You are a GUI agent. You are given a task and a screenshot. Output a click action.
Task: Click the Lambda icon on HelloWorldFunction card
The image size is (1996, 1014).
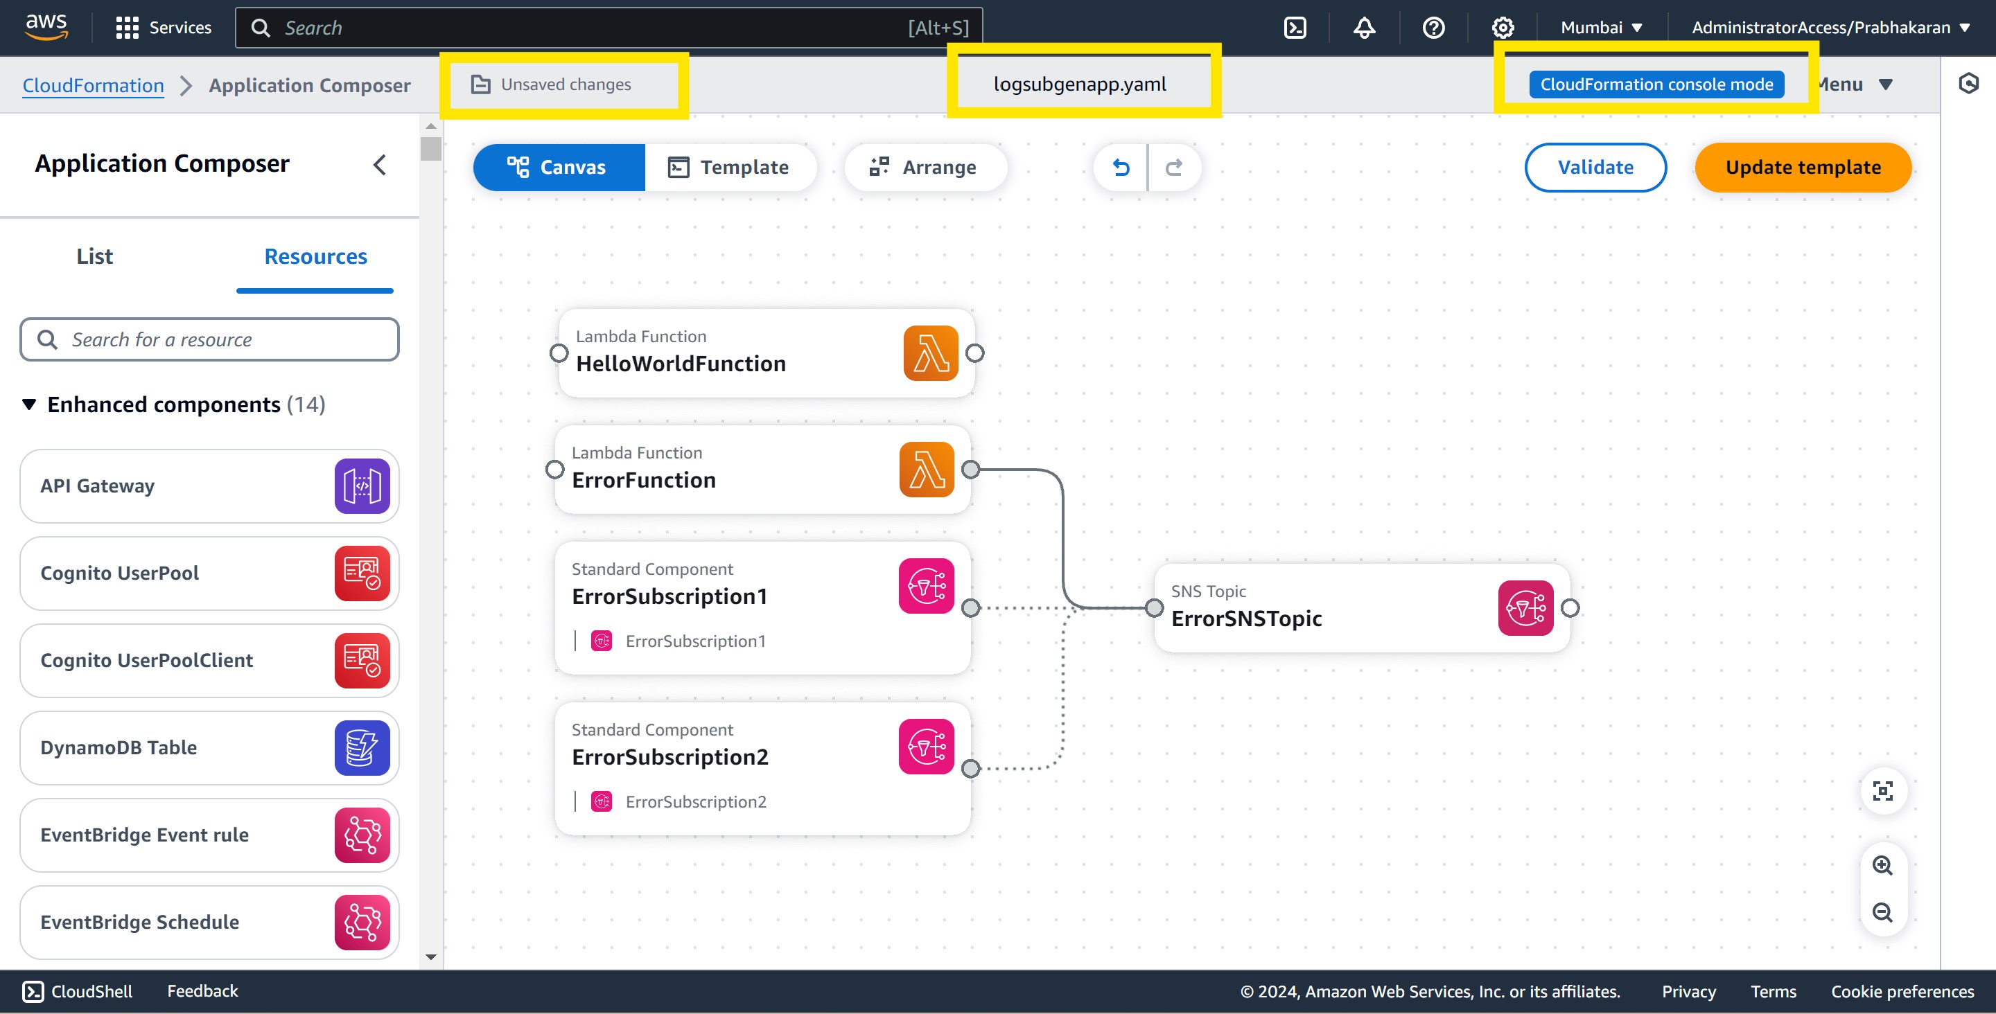(932, 353)
